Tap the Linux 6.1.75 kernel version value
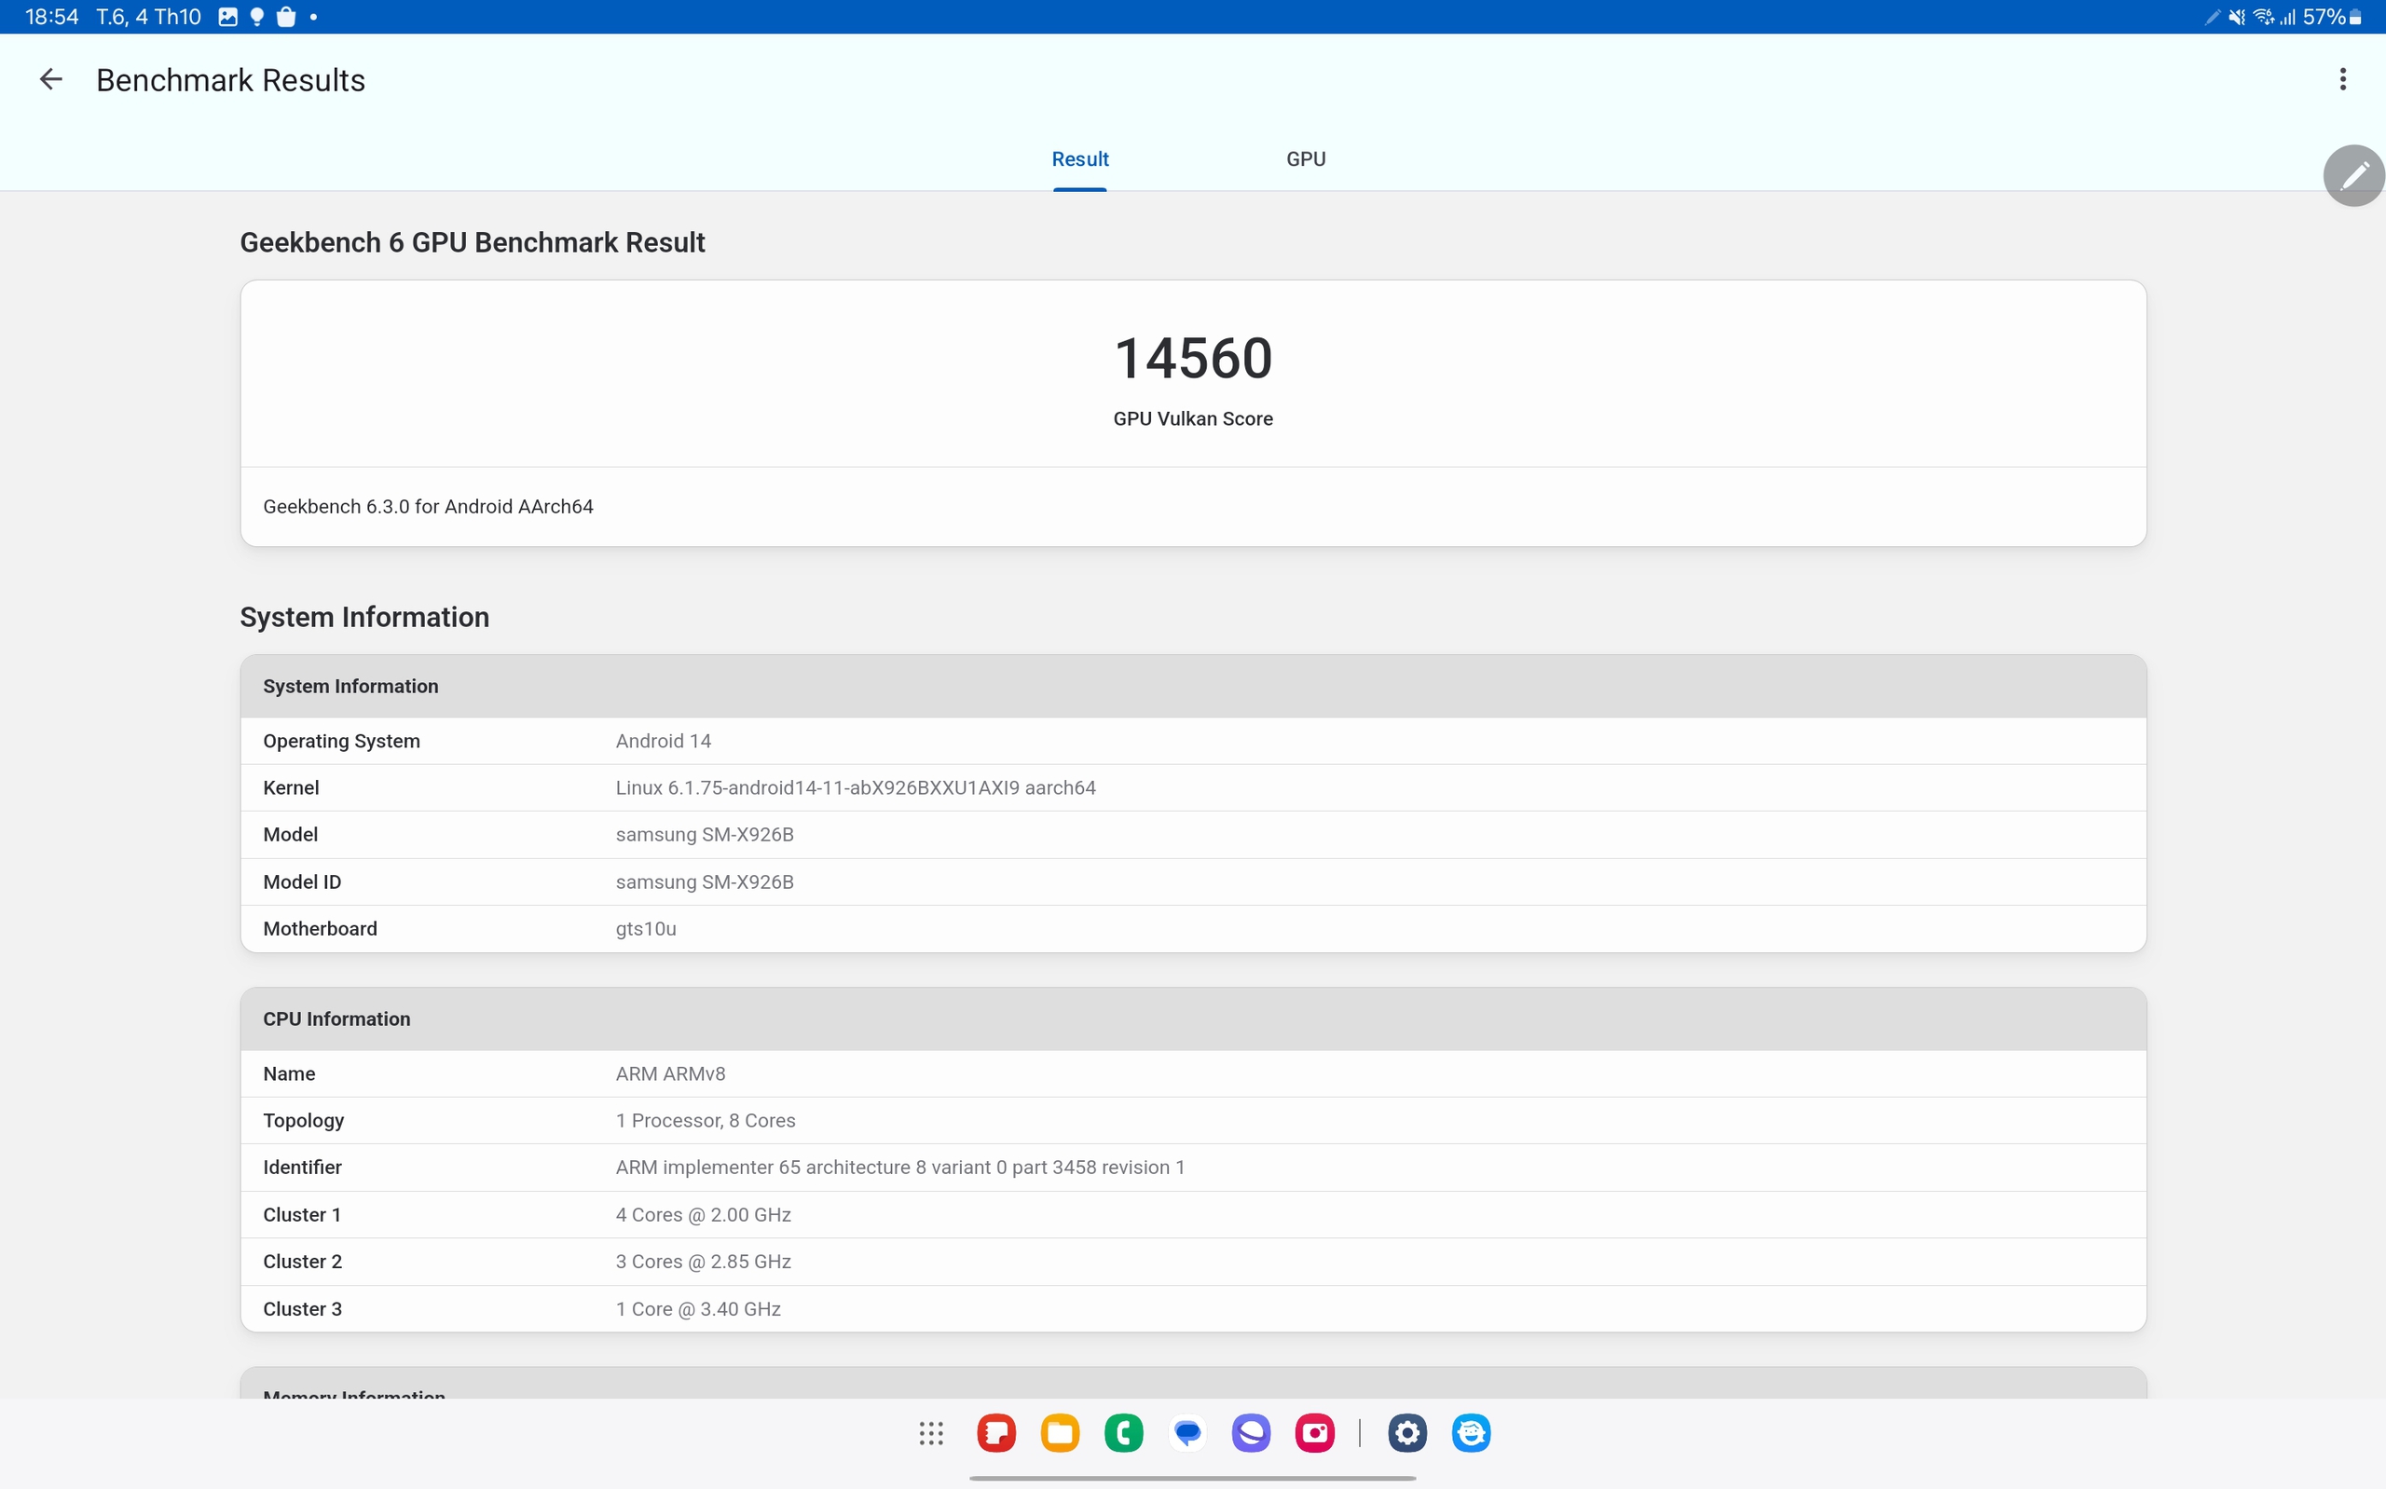Viewport: 2386px width, 1489px height. pos(855,788)
